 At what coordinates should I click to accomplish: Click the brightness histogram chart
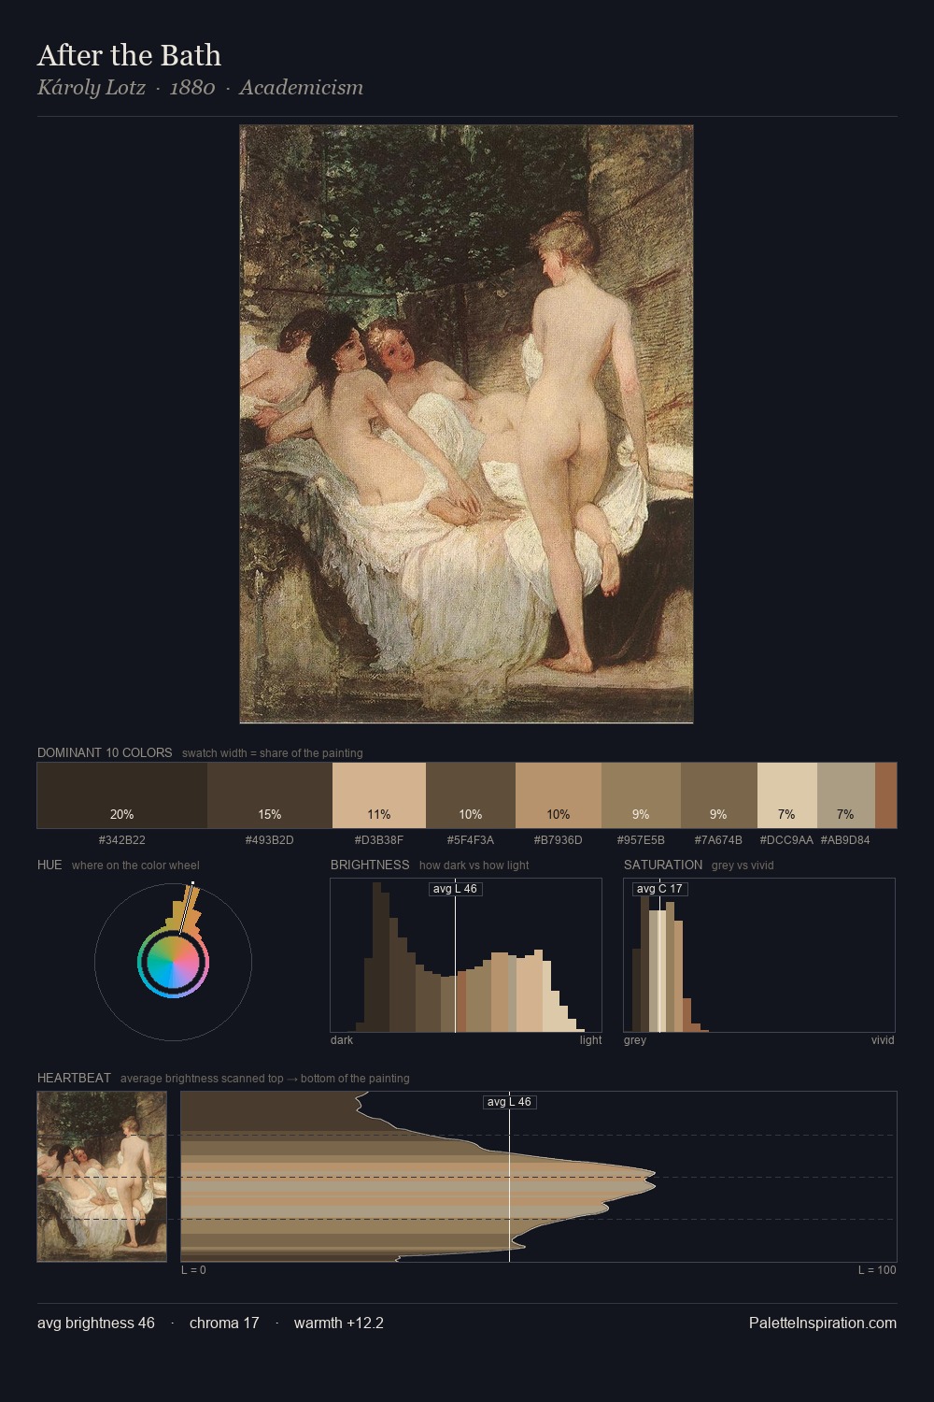[x=466, y=955]
